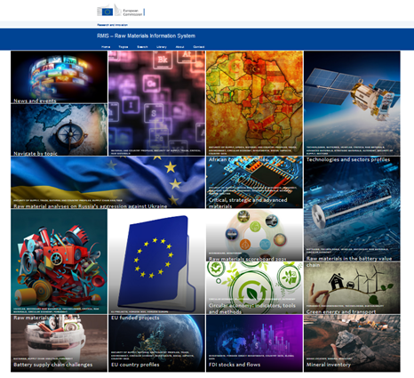Open the About menu item
This screenshot has width=414, height=378.
click(x=179, y=47)
